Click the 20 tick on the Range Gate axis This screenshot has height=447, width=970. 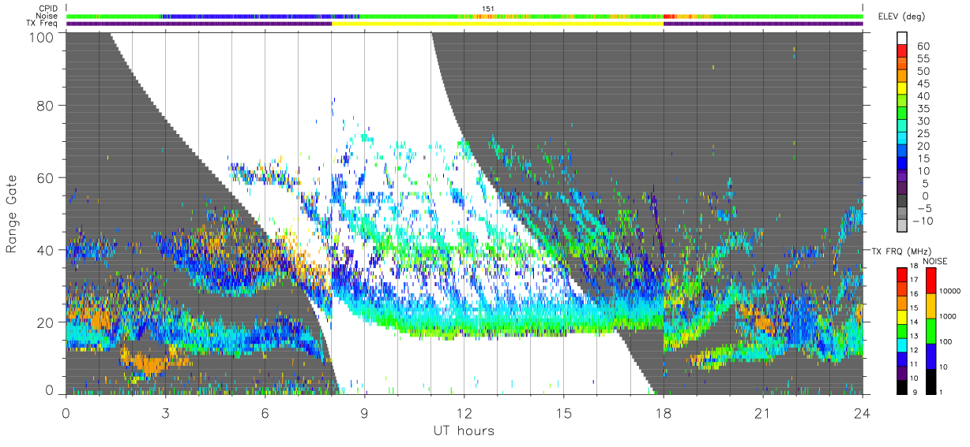click(x=46, y=322)
